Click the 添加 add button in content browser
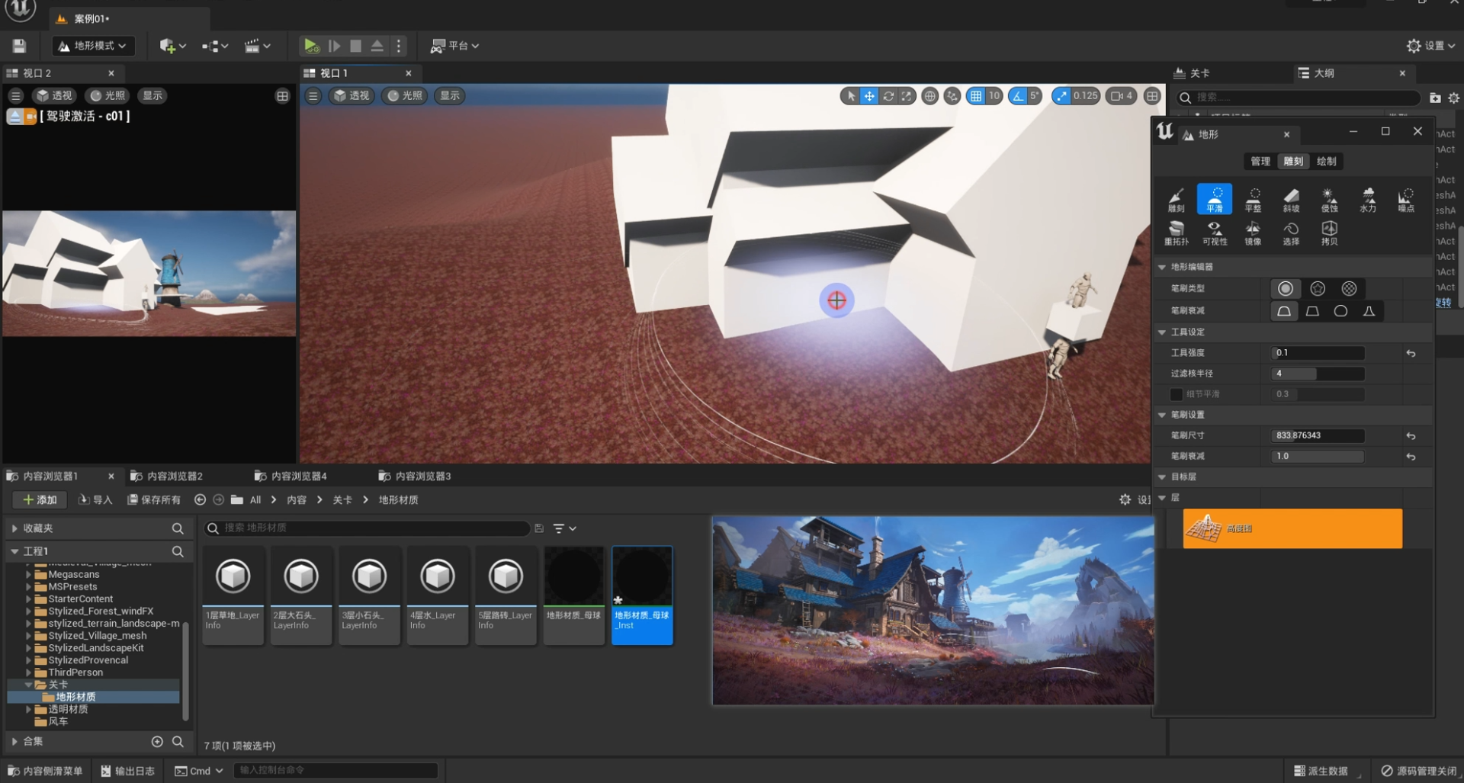 (40, 500)
